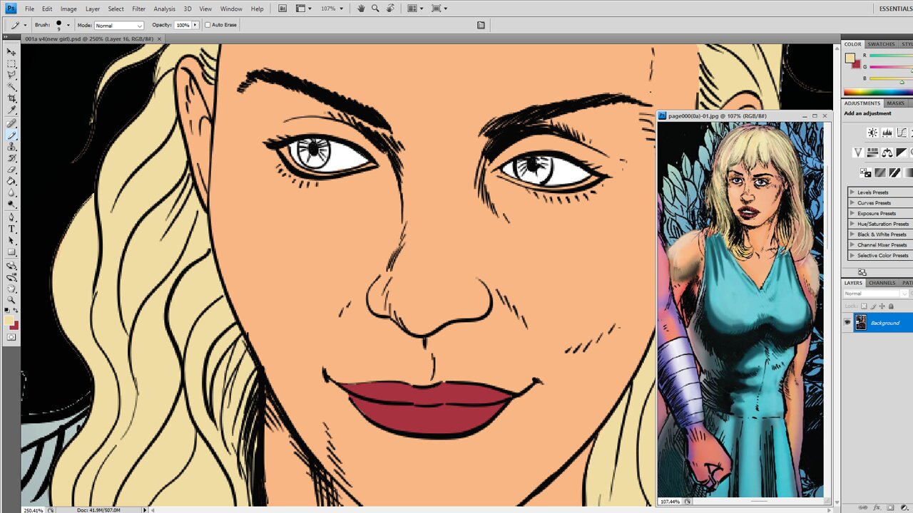Select the Pencil tool in toolbox
The image size is (913, 513).
11,135
